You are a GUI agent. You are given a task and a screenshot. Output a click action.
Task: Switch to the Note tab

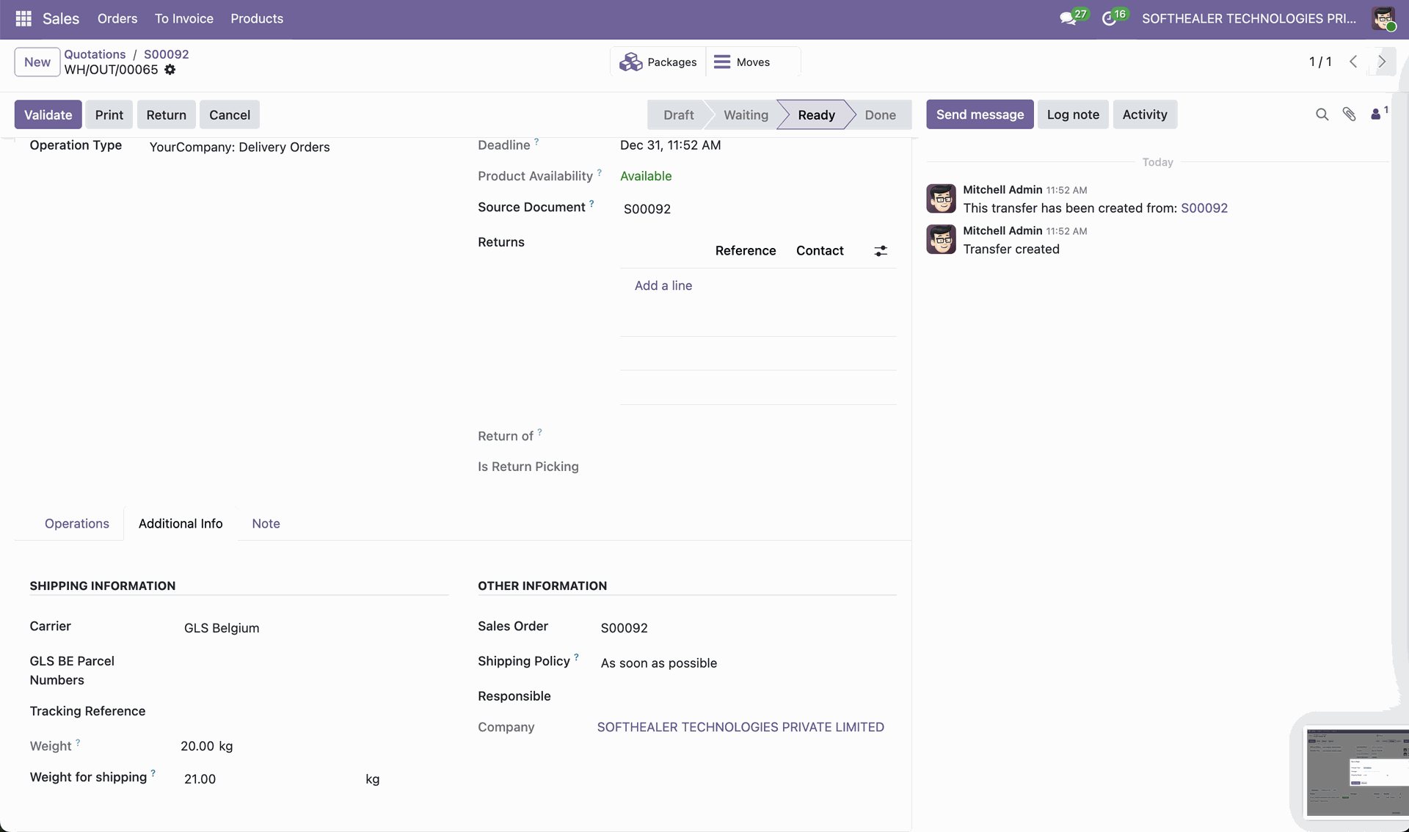(266, 524)
